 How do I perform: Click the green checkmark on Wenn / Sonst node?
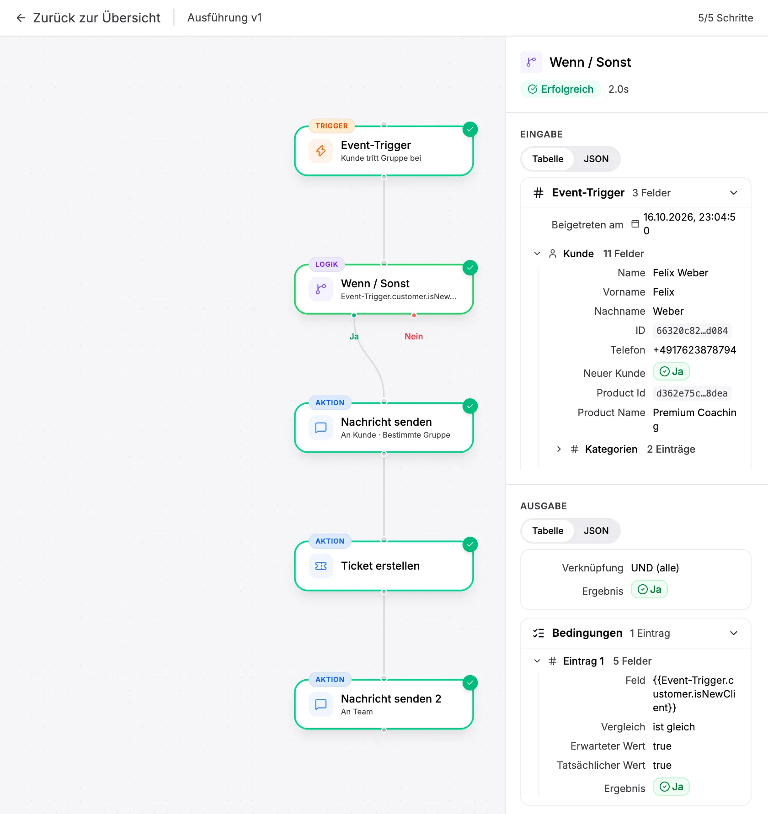pos(470,268)
